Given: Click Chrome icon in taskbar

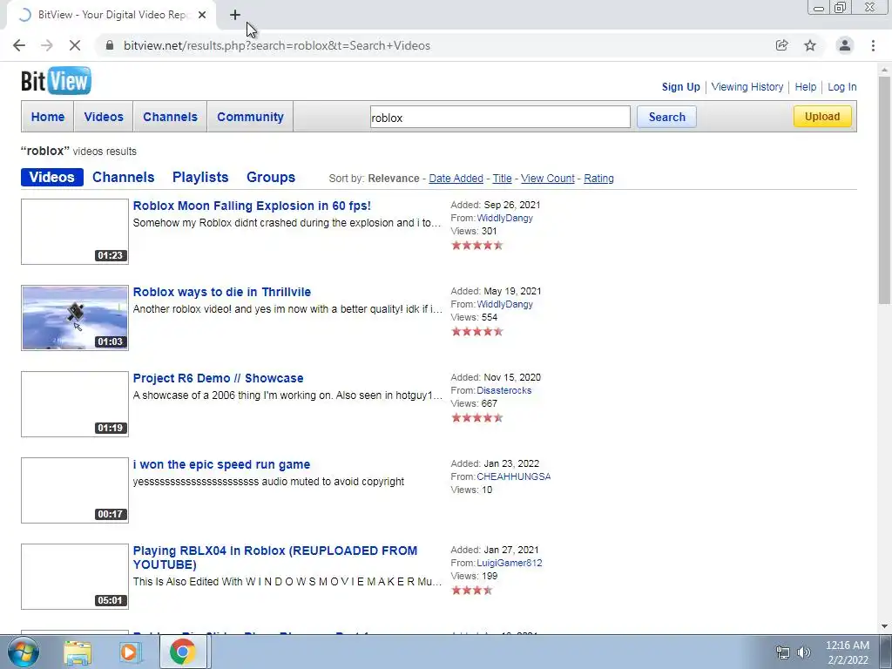Looking at the screenshot, I should pos(182,652).
